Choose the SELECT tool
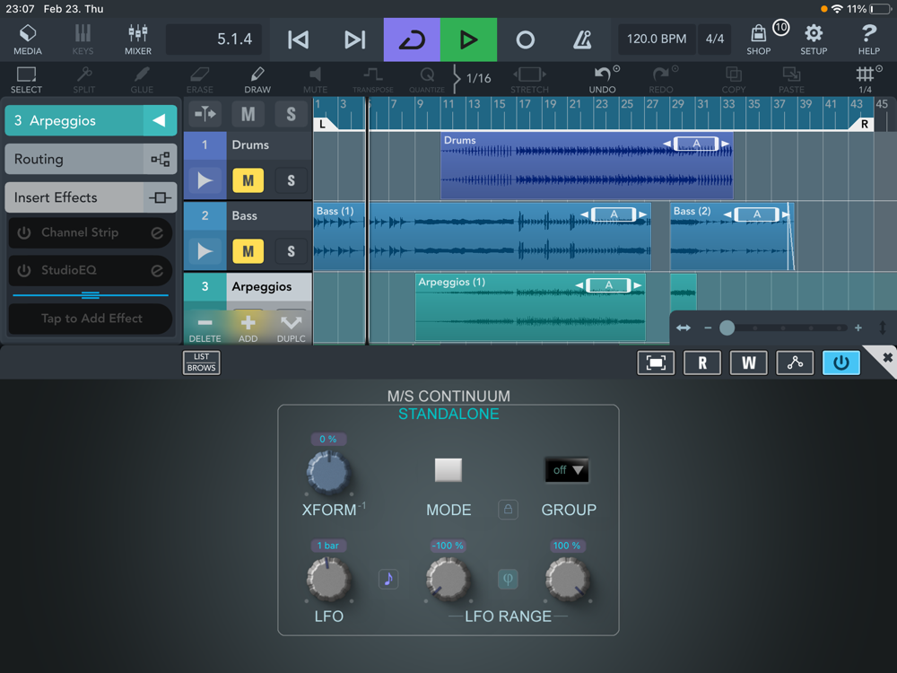This screenshot has height=673, width=897. point(26,80)
